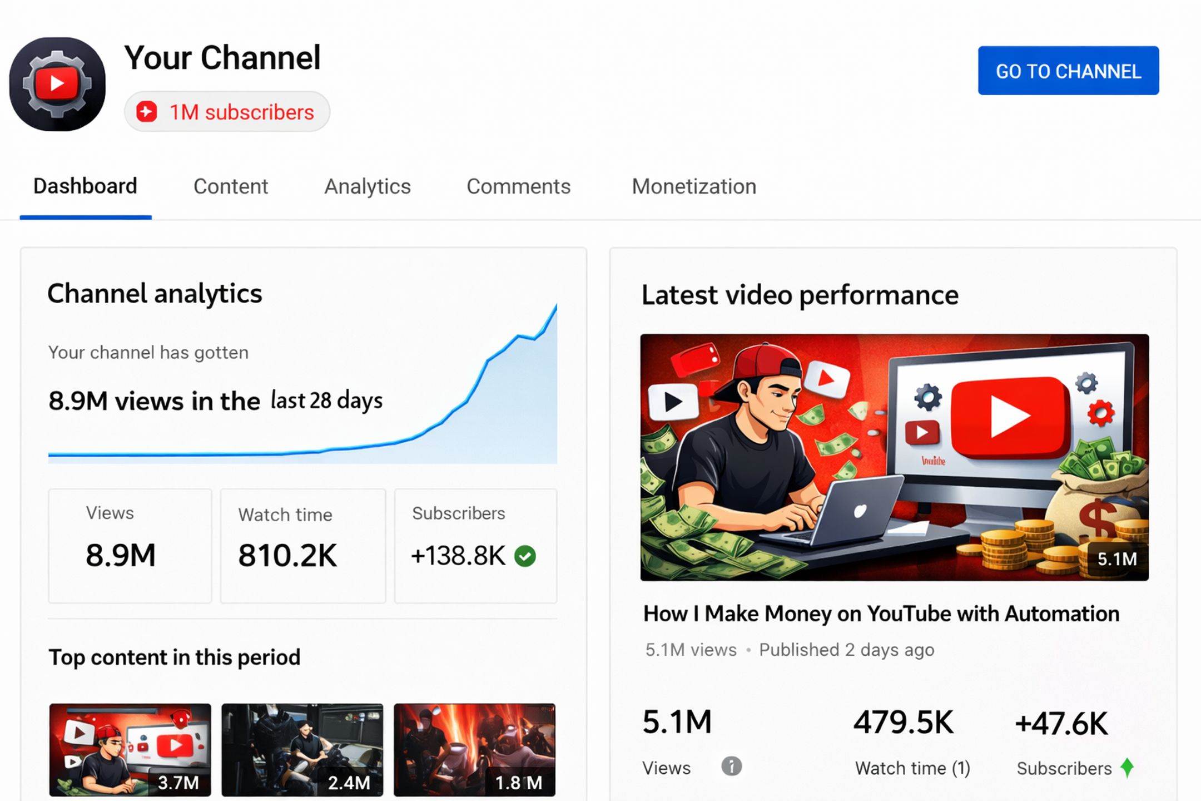The image size is (1201, 801).
Task: Click the views growth line chart
Action: pos(302,384)
